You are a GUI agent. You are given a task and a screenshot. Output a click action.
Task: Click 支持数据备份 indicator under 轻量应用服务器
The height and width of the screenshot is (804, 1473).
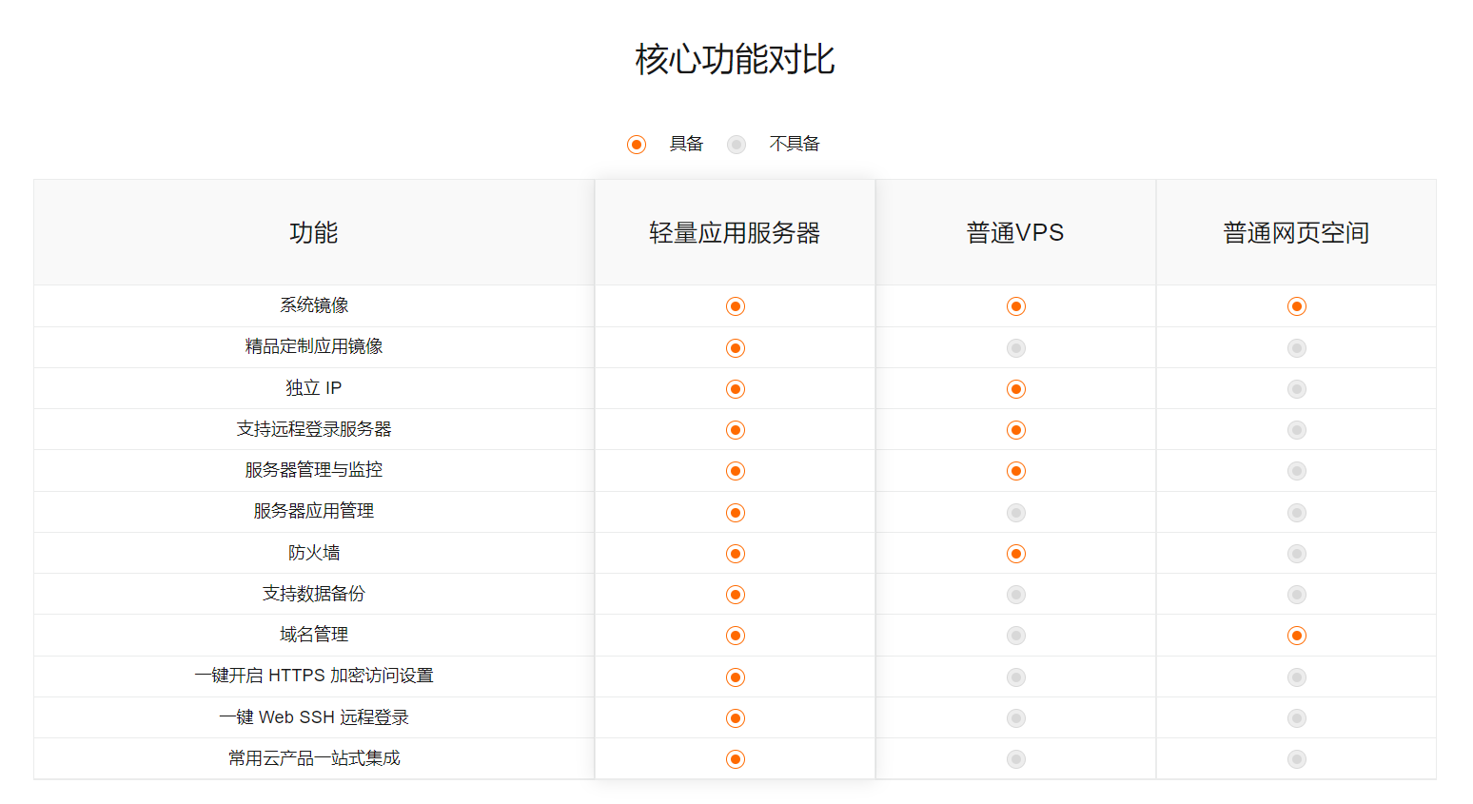tap(736, 595)
